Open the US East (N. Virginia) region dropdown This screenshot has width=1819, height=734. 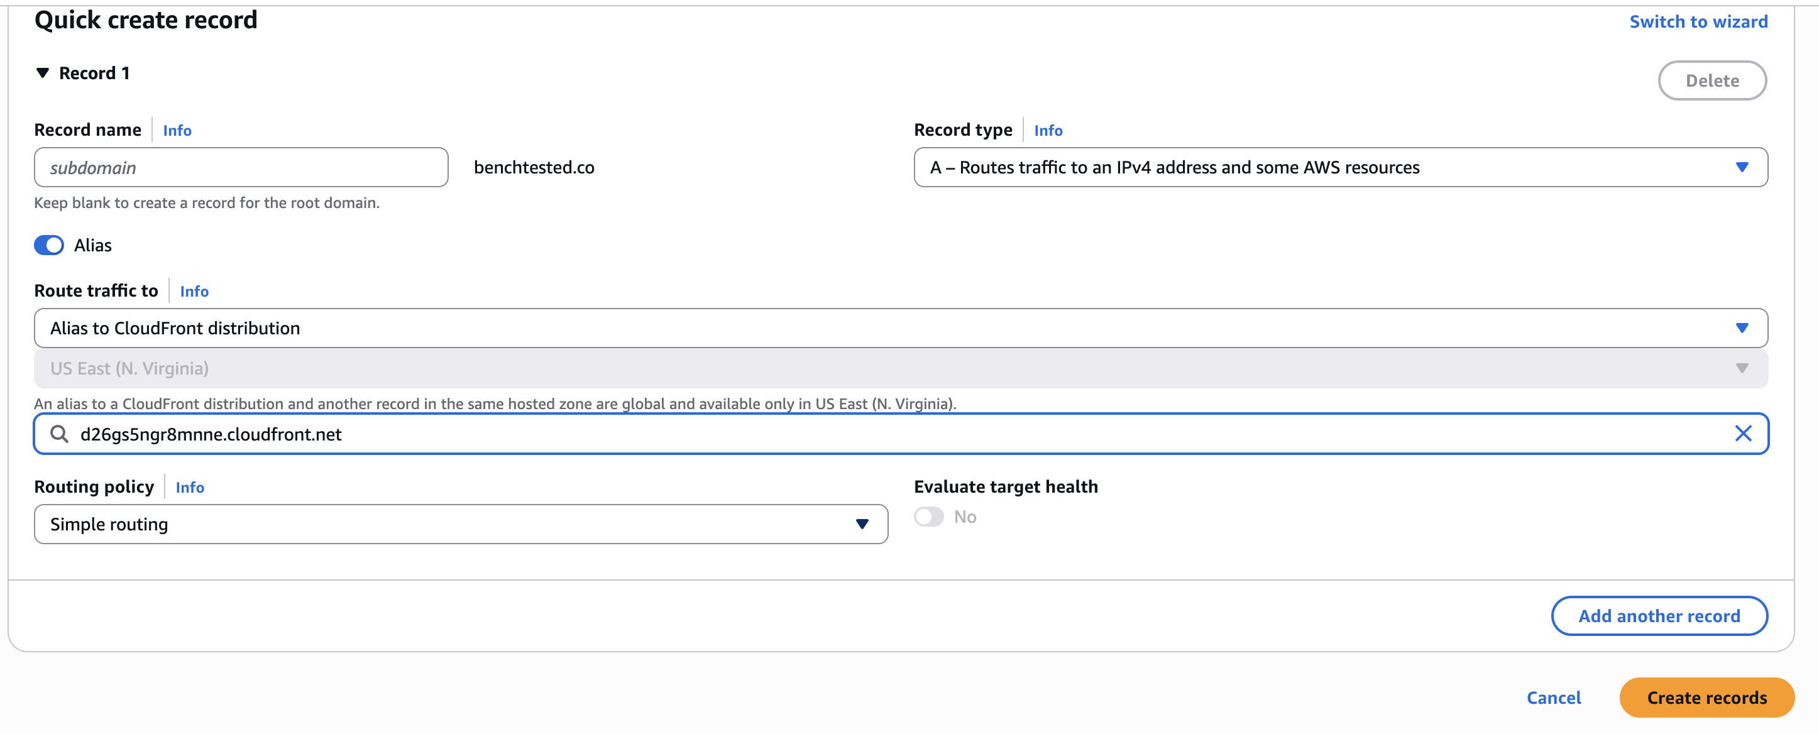tap(901, 368)
